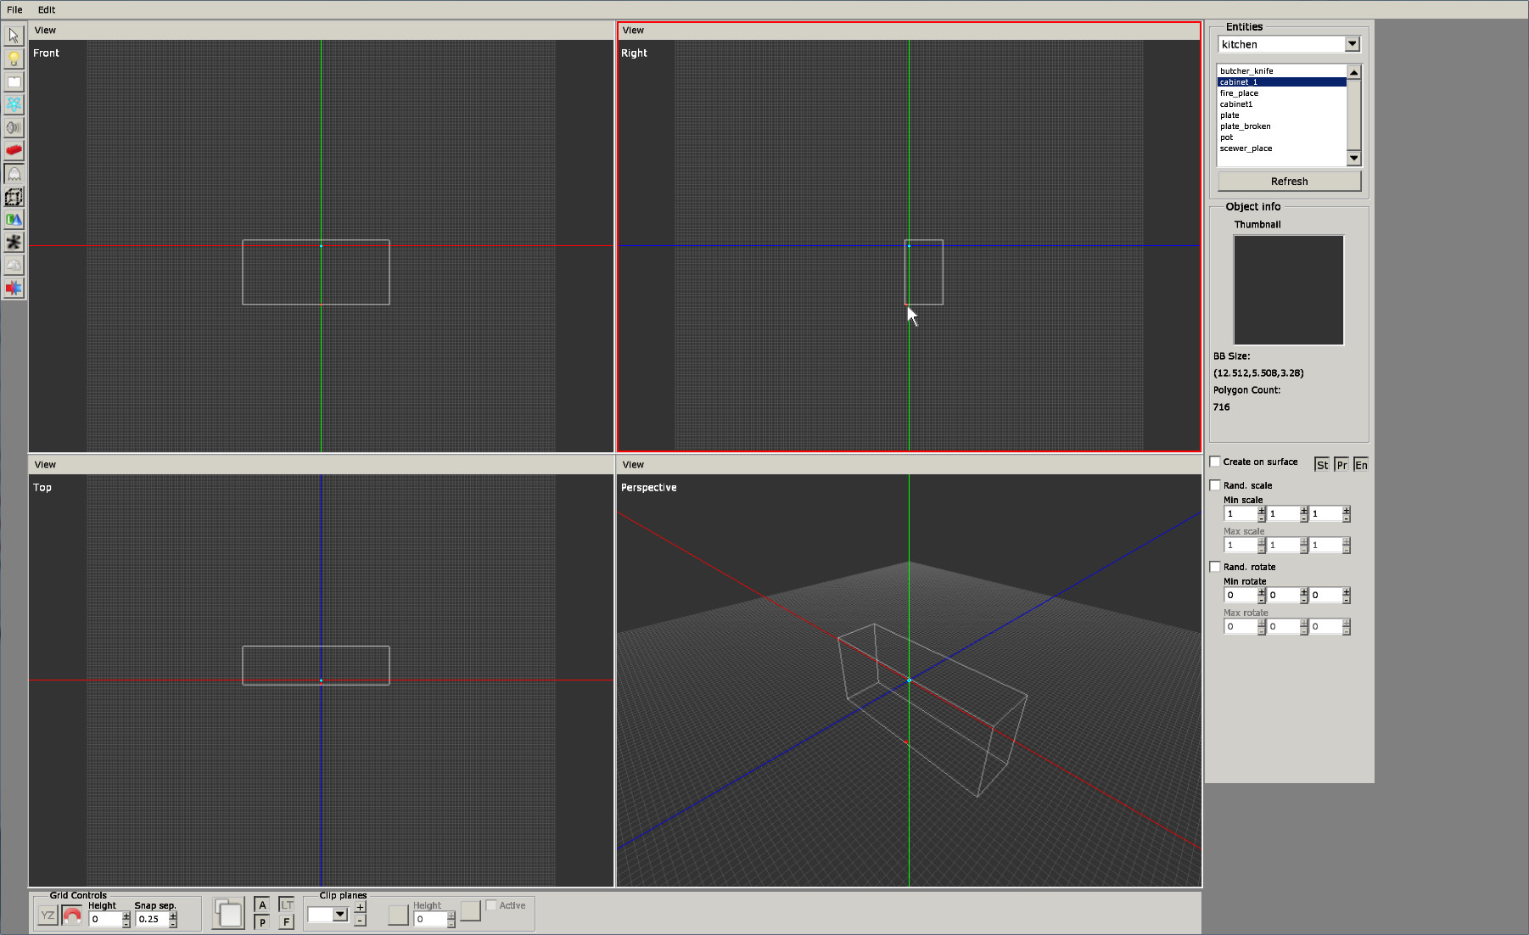The image size is (1529, 935).
Task: Open the Clip planes dropdown
Action: (340, 915)
